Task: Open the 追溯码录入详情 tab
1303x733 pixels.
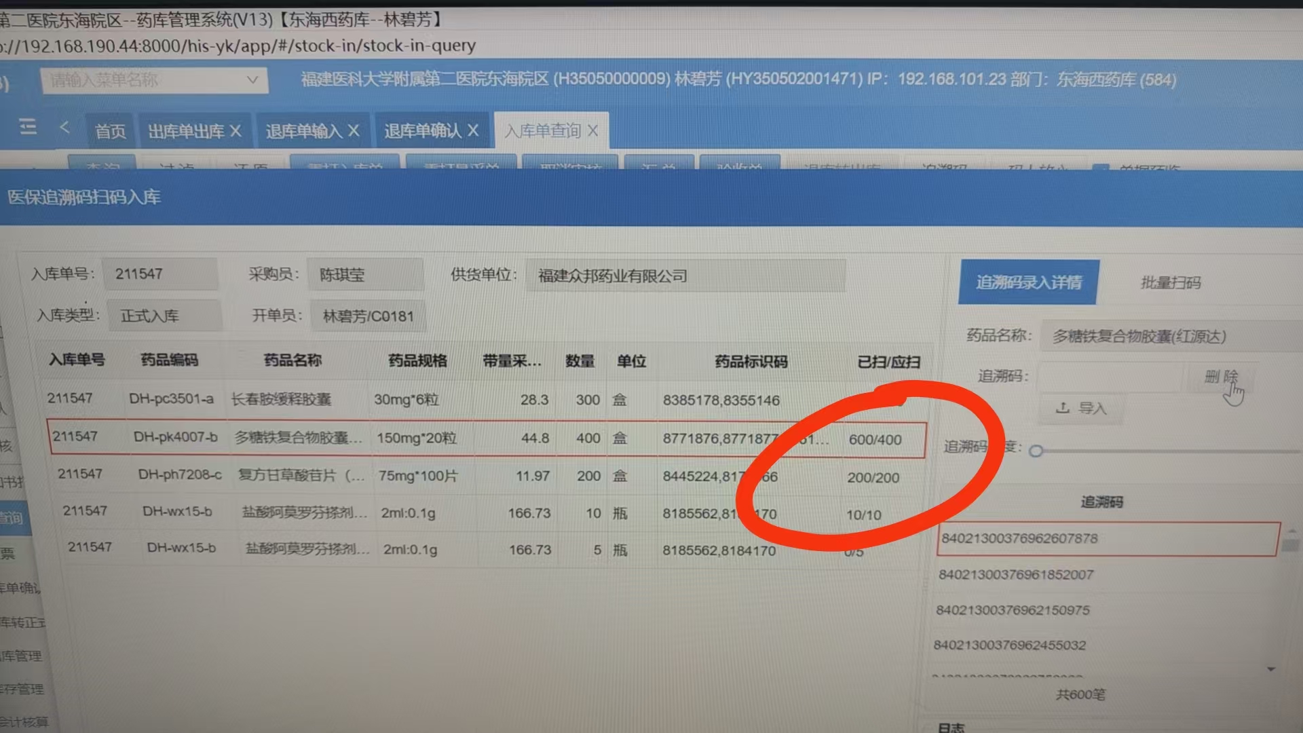Action: click(x=1028, y=282)
